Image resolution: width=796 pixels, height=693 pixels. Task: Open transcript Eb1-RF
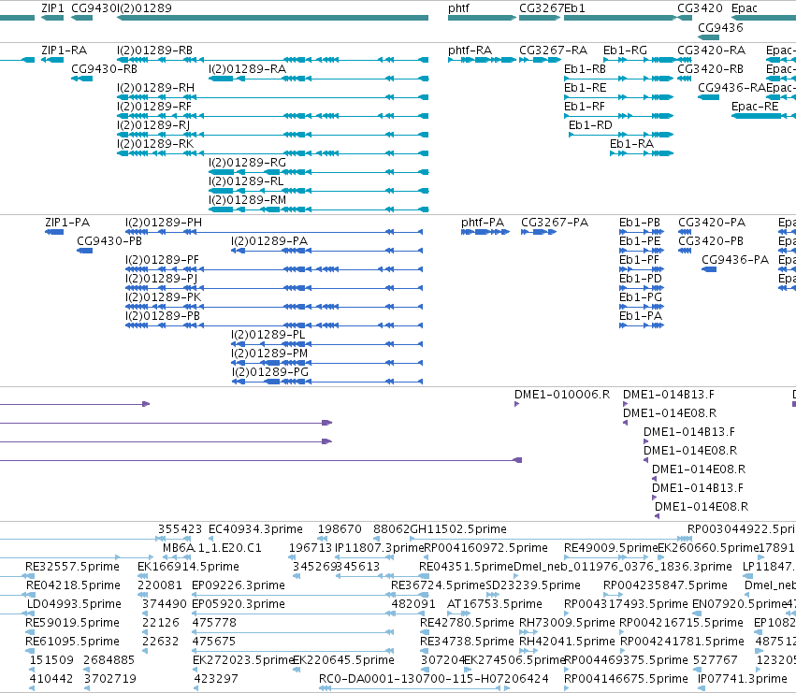[x=585, y=107]
